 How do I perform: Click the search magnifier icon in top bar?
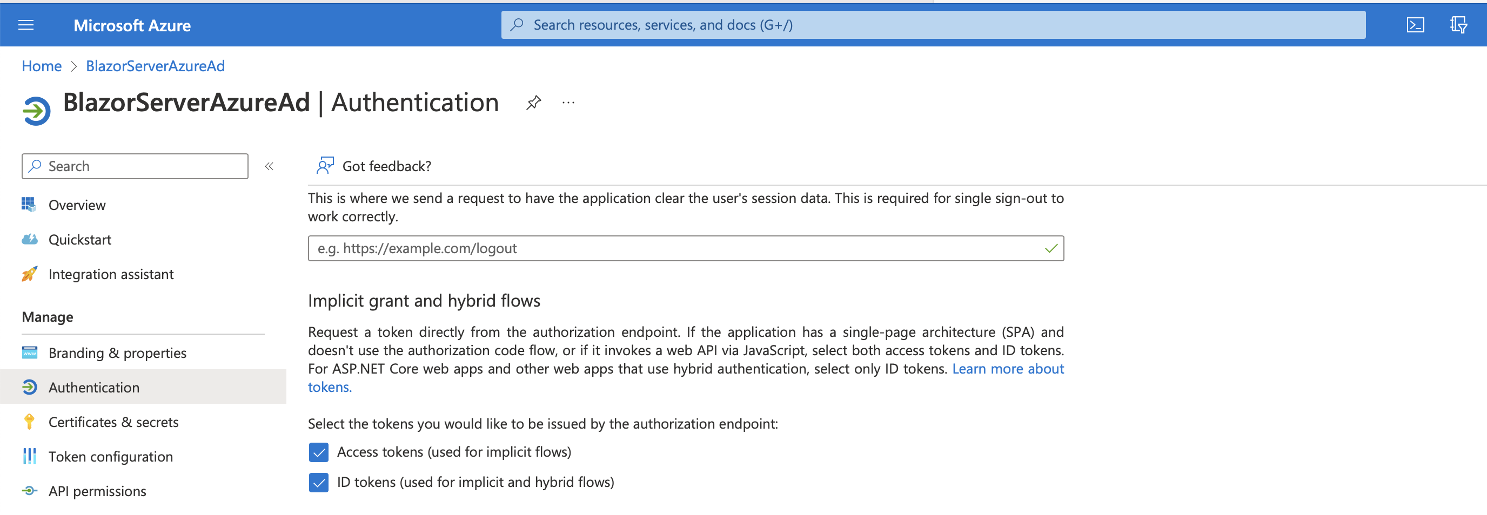click(x=517, y=25)
